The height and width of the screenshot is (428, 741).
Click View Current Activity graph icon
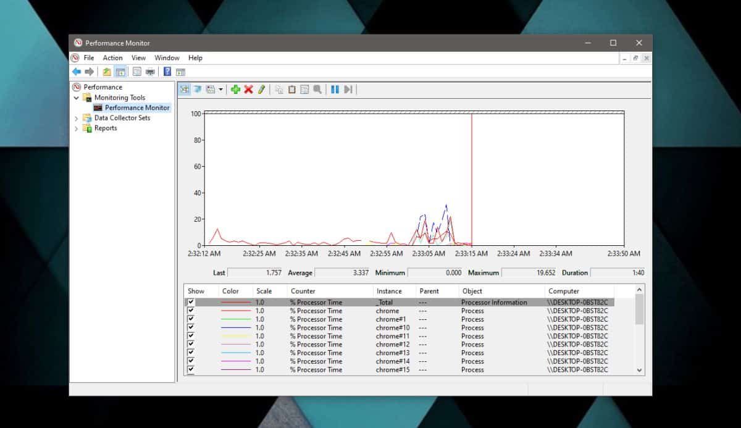click(185, 90)
